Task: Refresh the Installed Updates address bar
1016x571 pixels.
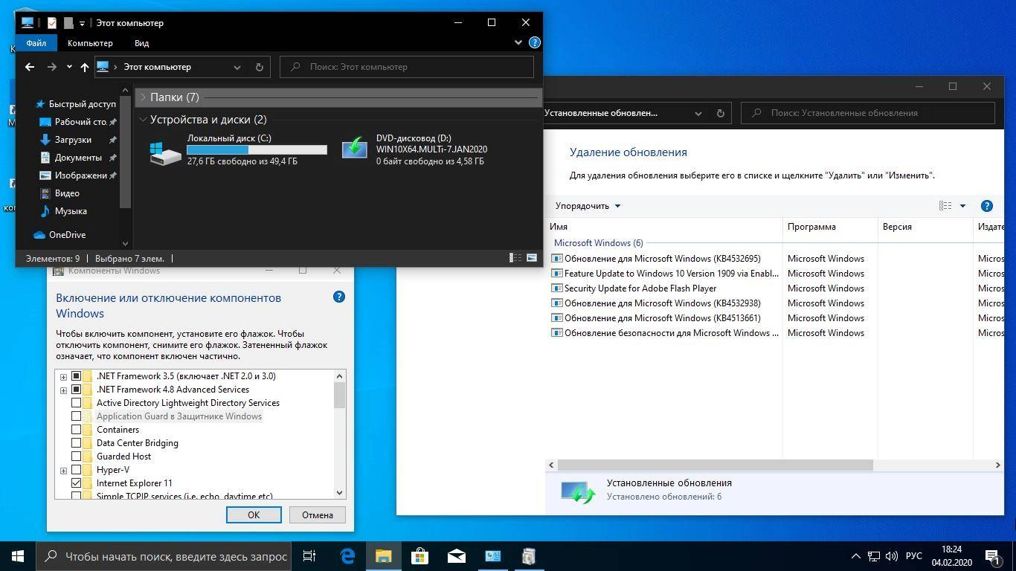Action: tap(720, 113)
